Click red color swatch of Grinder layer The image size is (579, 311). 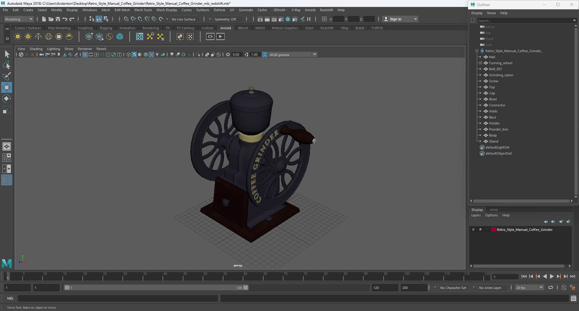494,230
